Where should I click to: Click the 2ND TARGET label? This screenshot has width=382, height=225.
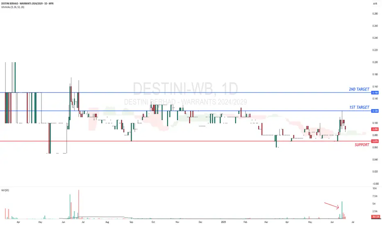[x=359, y=89]
